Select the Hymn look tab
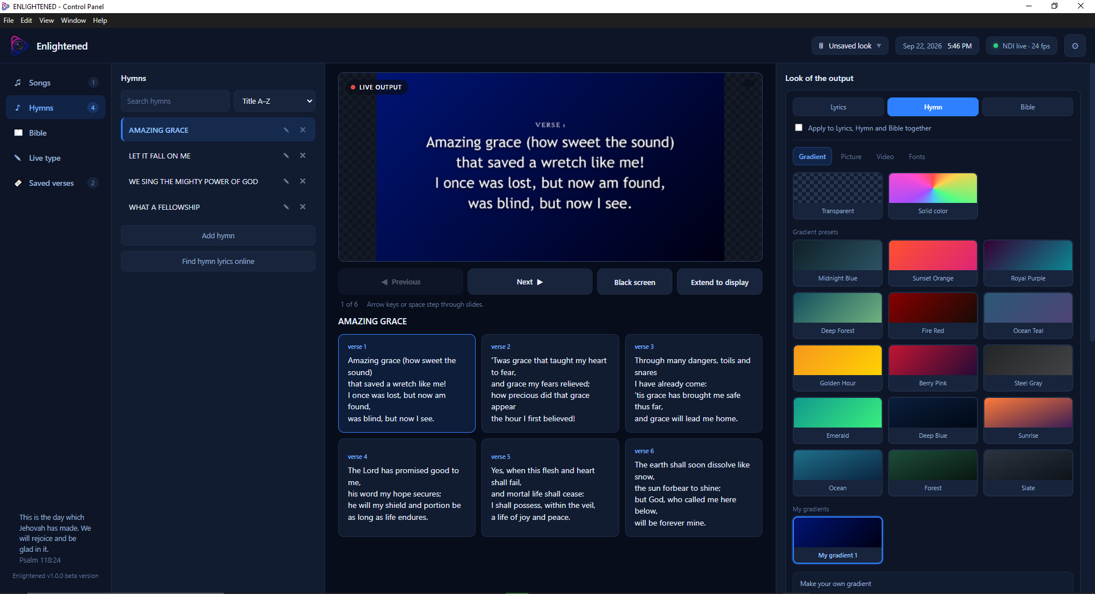The width and height of the screenshot is (1095, 594). pyautogui.click(x=933, y=107)
